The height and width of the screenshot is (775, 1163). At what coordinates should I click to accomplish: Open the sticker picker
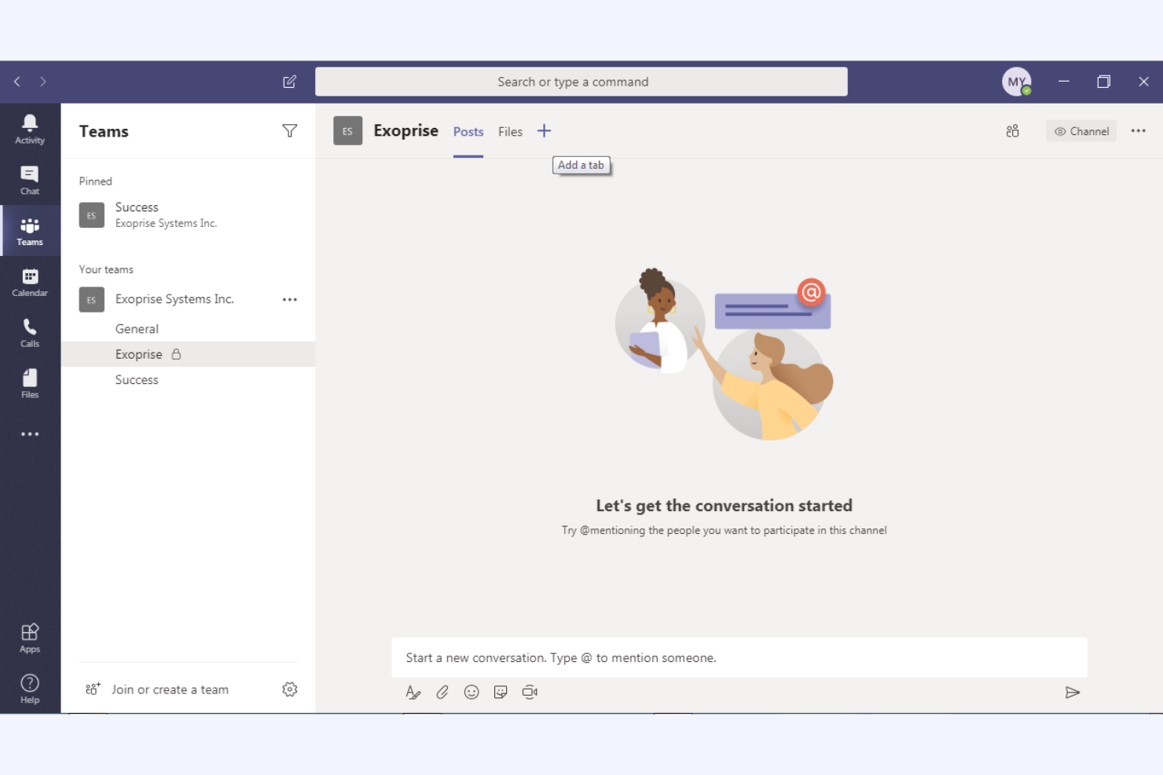[x=501, y=692]
